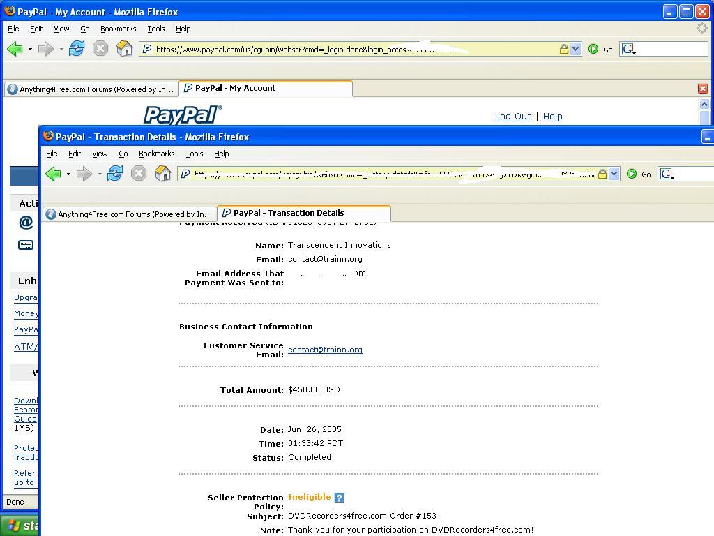The image size is (714, 536).
Task: Click Seller Protection Policy help question icon
Action: [340, 498]
